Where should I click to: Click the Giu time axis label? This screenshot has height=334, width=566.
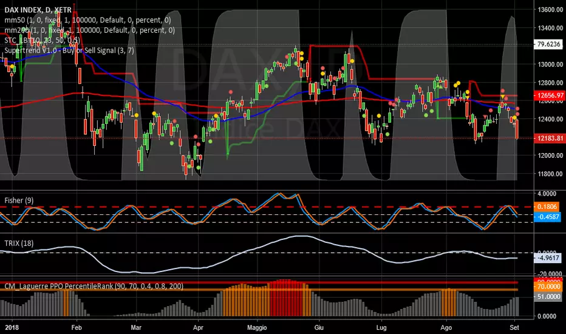(x=319, y=327)
